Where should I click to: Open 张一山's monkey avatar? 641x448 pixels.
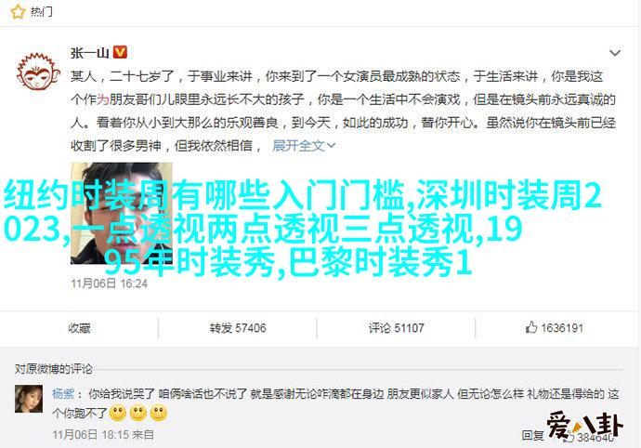coord(38,71)
